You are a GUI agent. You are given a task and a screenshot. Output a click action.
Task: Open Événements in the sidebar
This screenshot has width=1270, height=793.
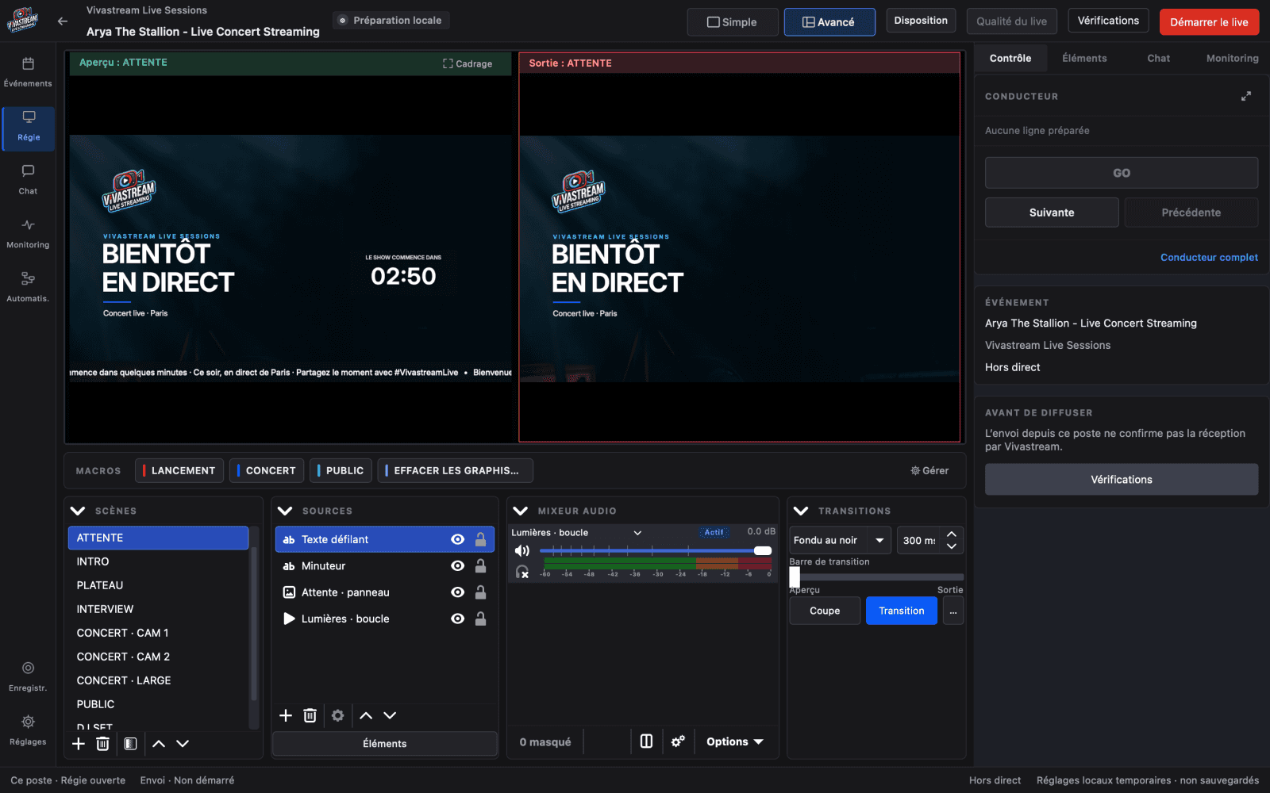coord(28,72)
